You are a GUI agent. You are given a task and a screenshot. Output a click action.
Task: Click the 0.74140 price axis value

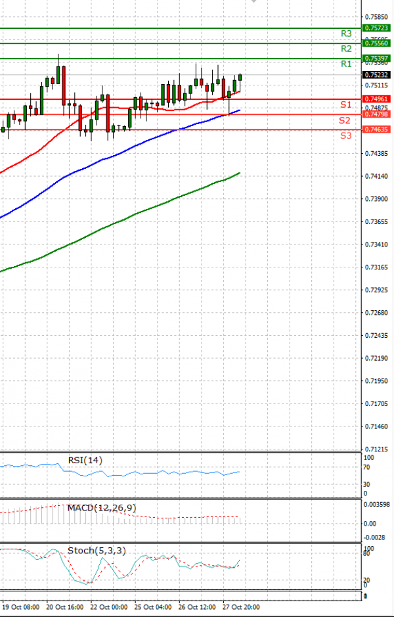pyautogui.click(x=376, y=176)
